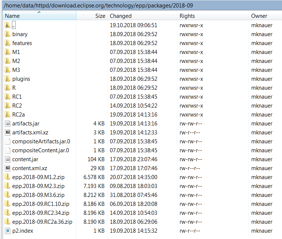Click the '8.212 KB' size value
The height and width of the screenshot is (239, 282).
94,195
